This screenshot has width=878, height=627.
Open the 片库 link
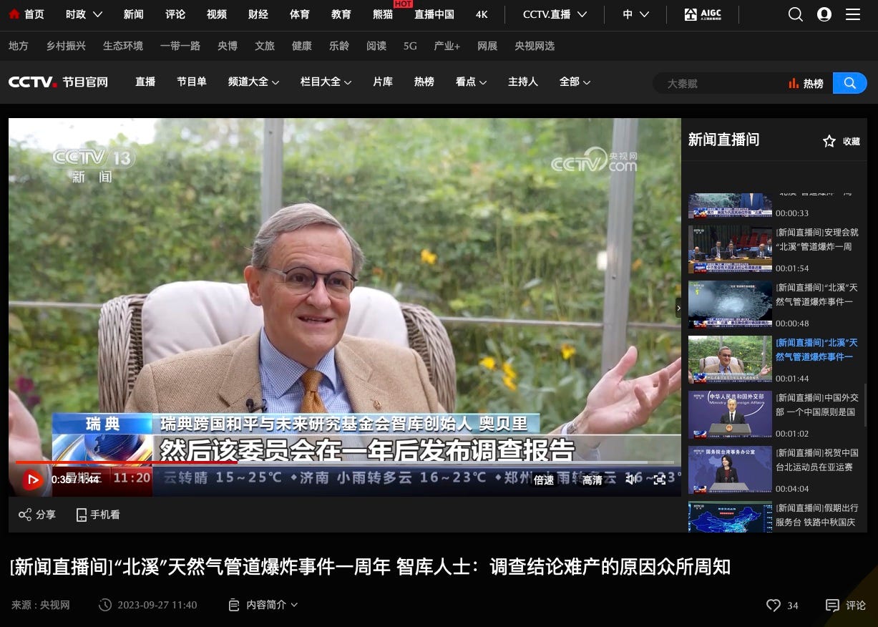[383, 82]
